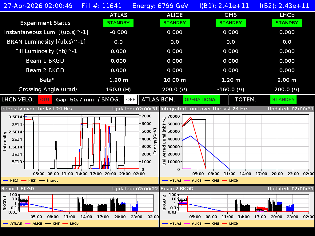Click the Delivered Lumi axis label

[164, 141]
